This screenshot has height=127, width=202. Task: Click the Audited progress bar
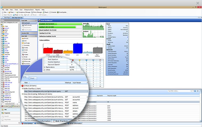(60, 27)
